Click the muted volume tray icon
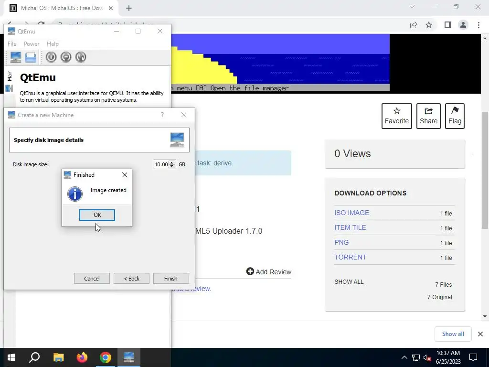Screen dimensions: 489x367 (427, 357)
